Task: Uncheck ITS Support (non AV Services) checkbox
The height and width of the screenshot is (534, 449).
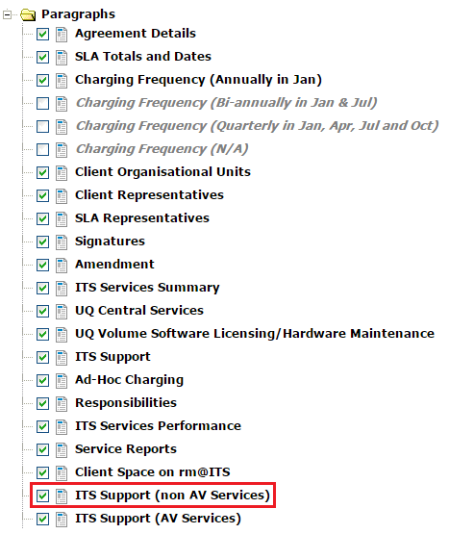Action: coord(42,496)
